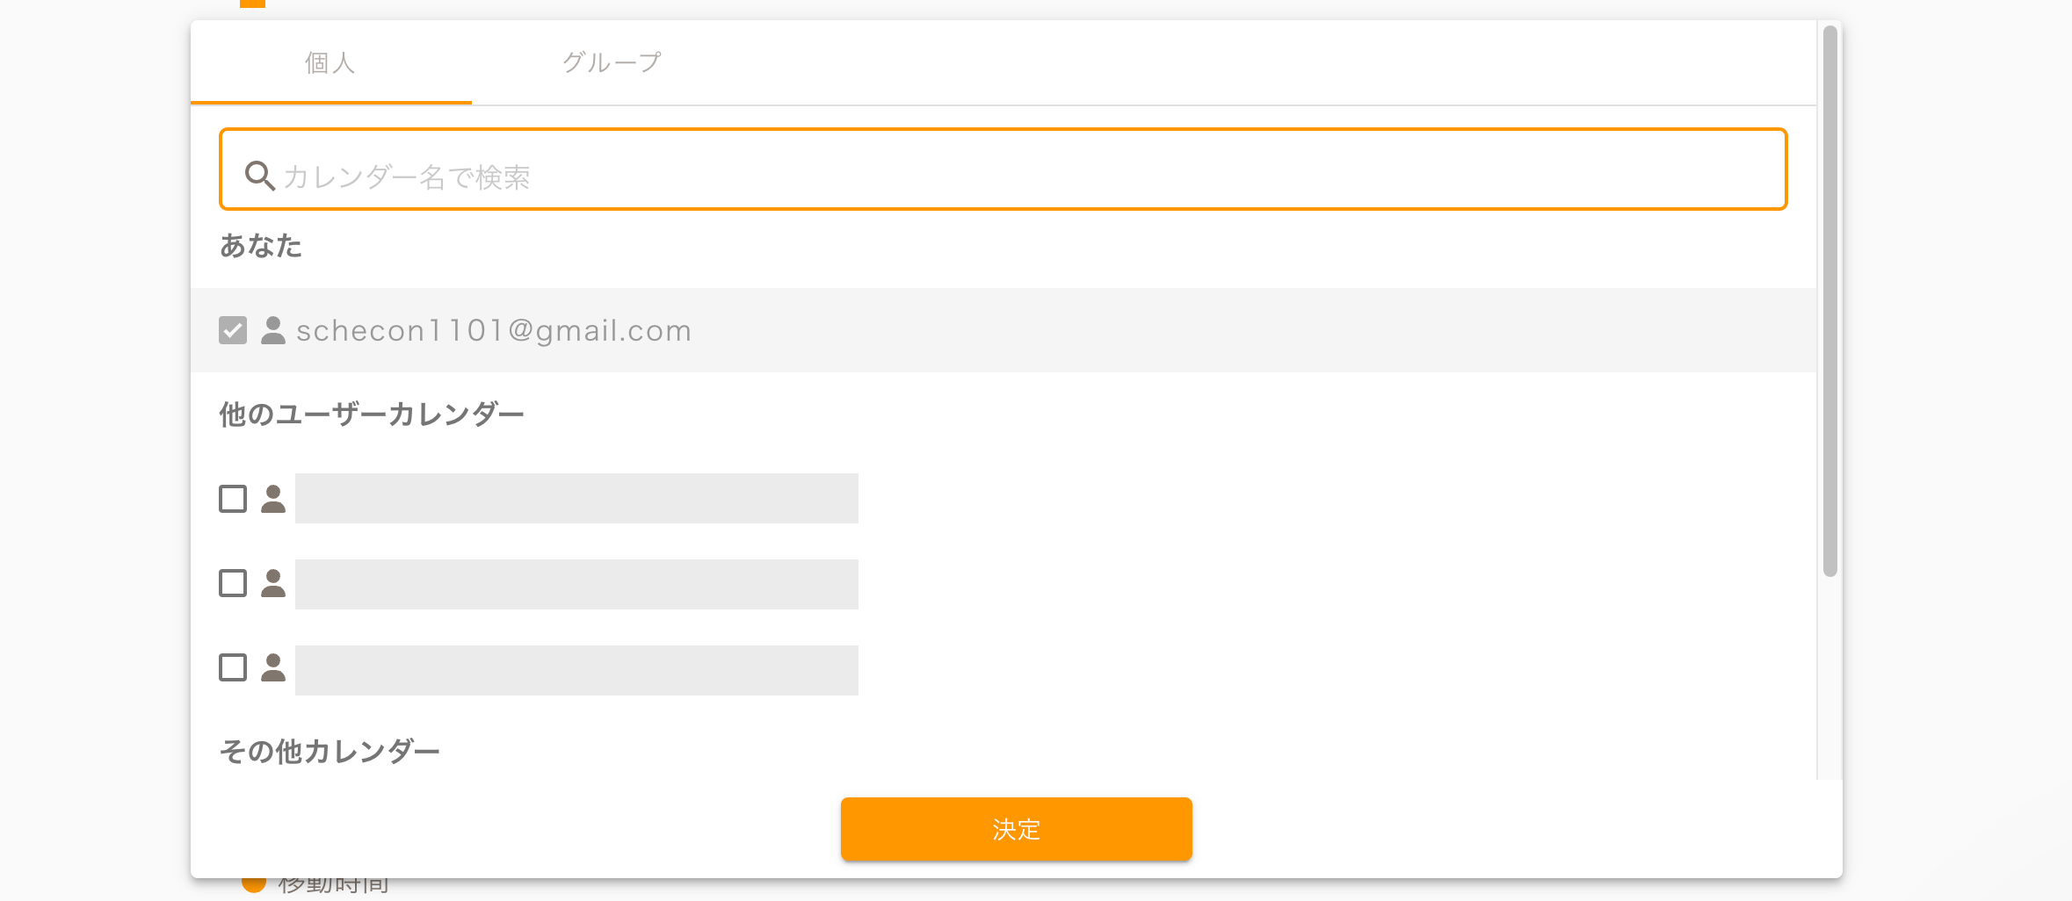Select the third other-user calendar name bar
The width and height of the screenshot is (2072, 901).
[x=576, y=670]
